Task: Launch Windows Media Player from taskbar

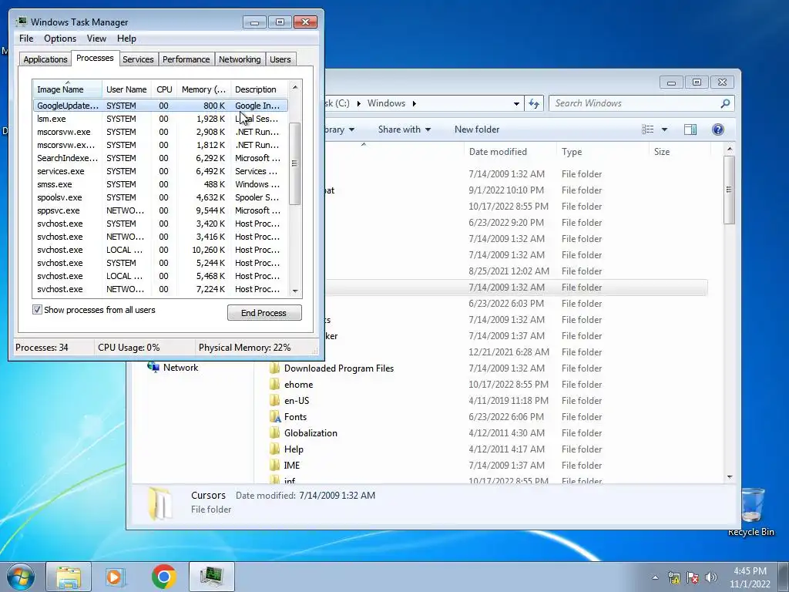Action: click(116, 577)
